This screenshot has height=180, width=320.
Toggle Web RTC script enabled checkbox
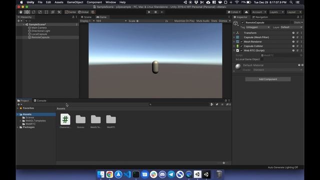[x=241, y=50]
